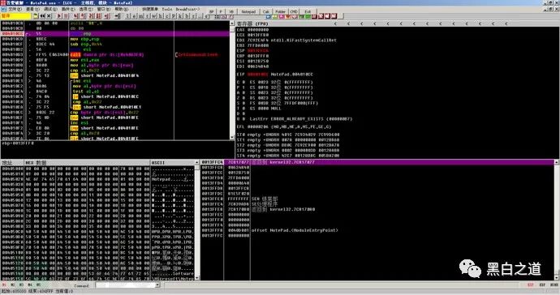Show the Call stack window (K button)
This screenshot has width=560, height=295.
point(179,16)
